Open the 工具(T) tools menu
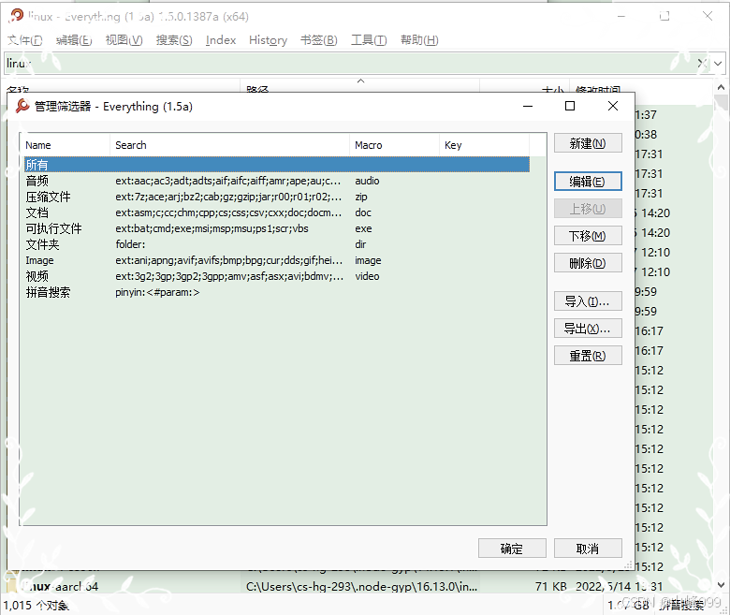The image size is (730, 615). 369,40
